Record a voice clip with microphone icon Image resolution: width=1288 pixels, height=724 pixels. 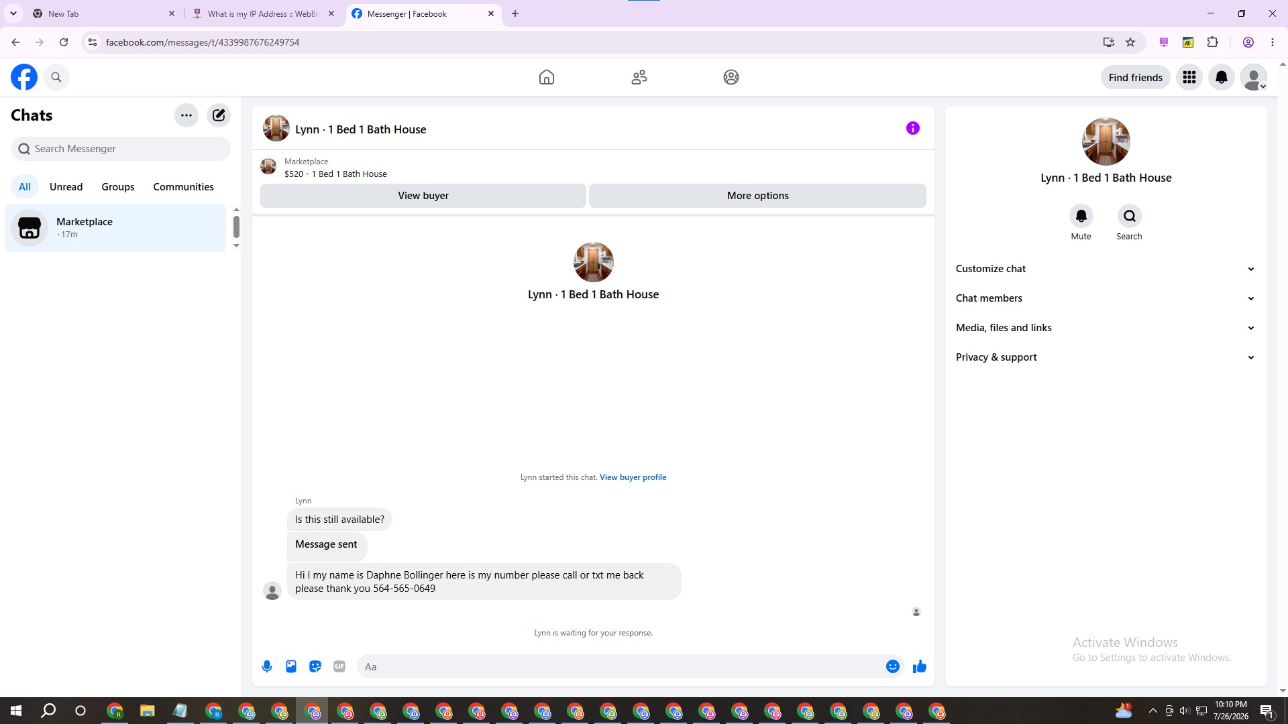(x=267, y=666)
